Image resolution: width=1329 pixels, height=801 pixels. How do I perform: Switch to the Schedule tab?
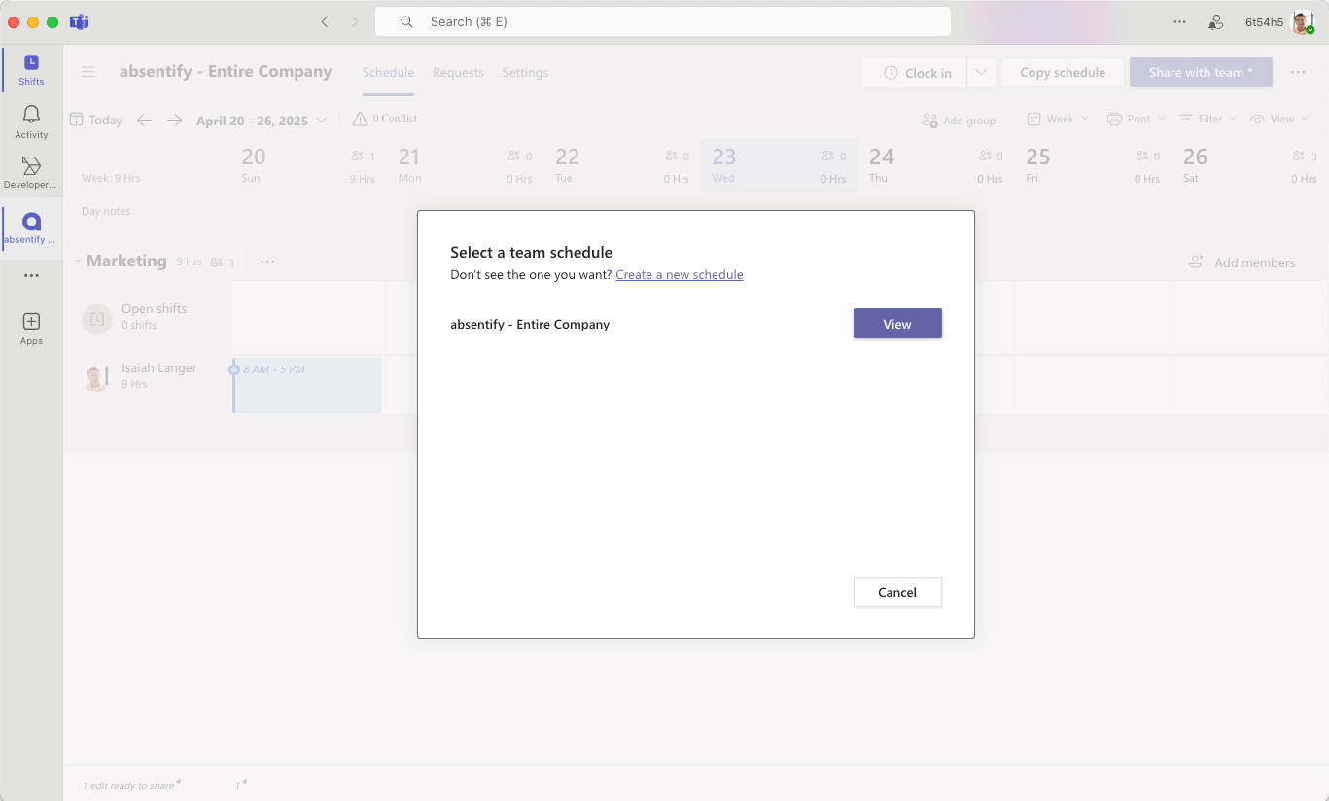pyautogui.click(x=388, y=72)
